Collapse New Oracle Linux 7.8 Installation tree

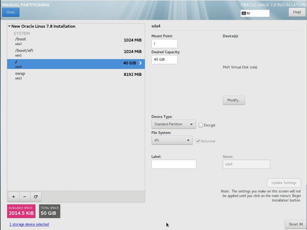click(9, 26)
